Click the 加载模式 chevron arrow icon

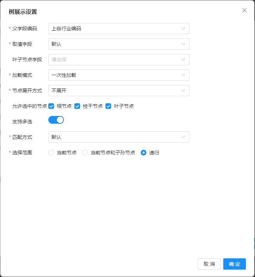click(183, 75)
